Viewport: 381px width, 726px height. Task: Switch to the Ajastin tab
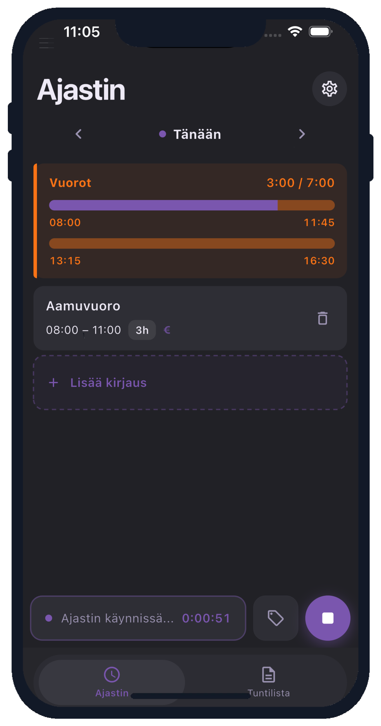coord(112,682)
